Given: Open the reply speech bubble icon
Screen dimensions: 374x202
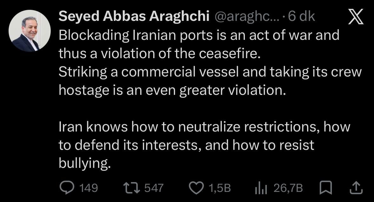Looking at the screenshot, I should click(x=67, y=188).
